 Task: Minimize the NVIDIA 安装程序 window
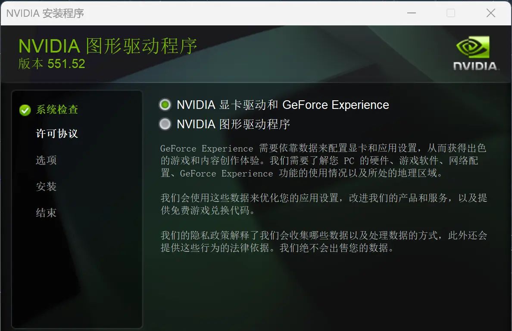coord(412,13)
